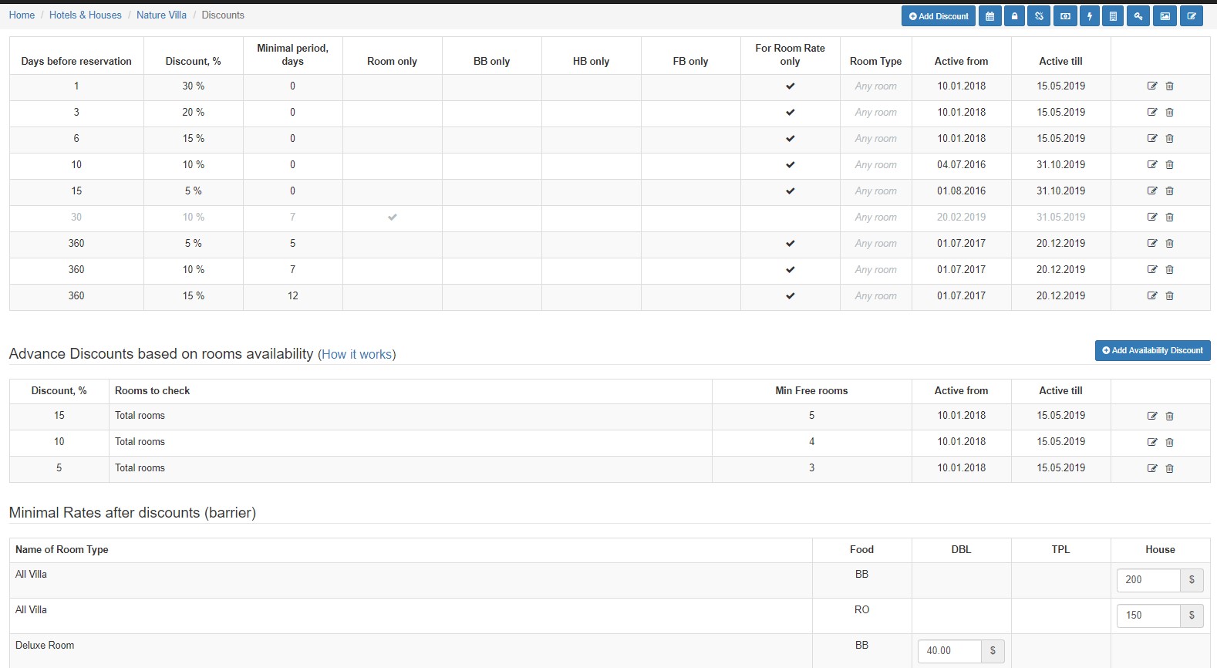The width and height of the screenshot is (1217, 668).
Task: Click the building icon button
Action: (x=1113, y=16)
